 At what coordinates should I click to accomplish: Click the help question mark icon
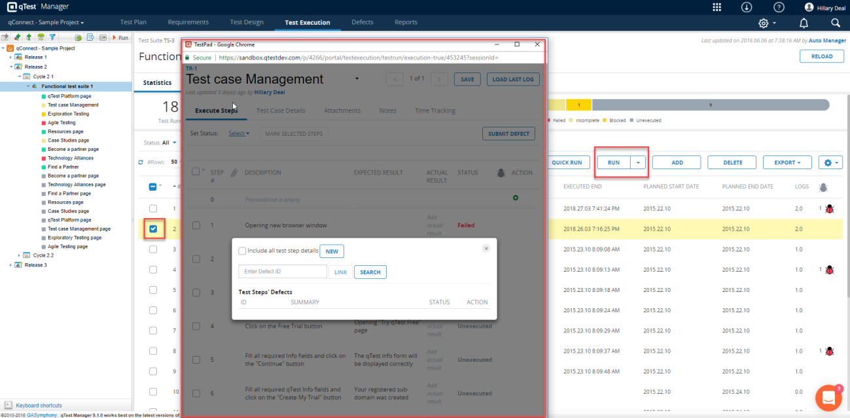pos(779,7)
